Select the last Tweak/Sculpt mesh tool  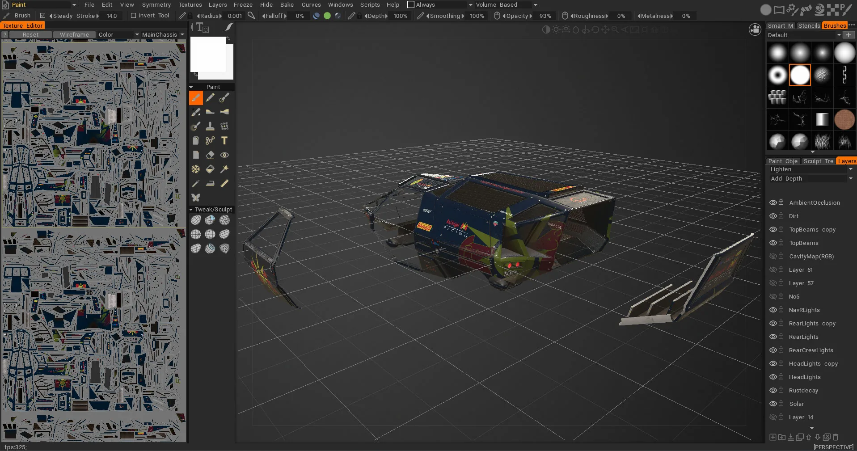224,249
